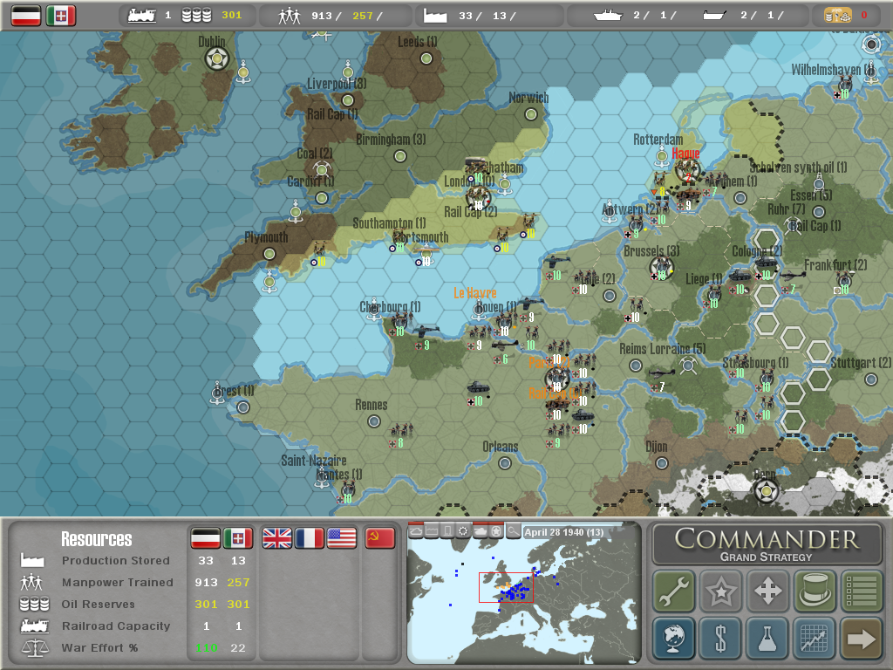The image size is (893, 670).
Task: Select the German flag in Resources panel
Action: [205, 537]
